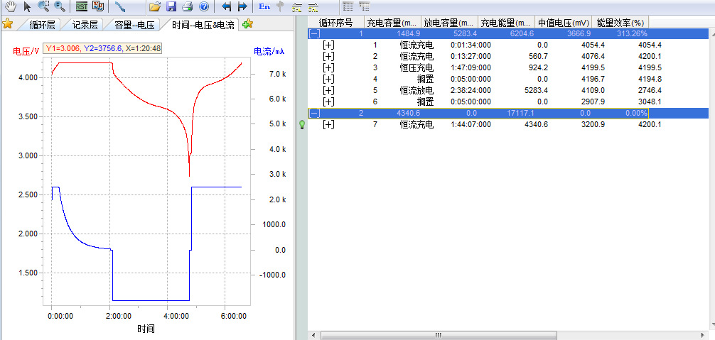
Task: Expand step 4 搁置 row
Action: 328,79
